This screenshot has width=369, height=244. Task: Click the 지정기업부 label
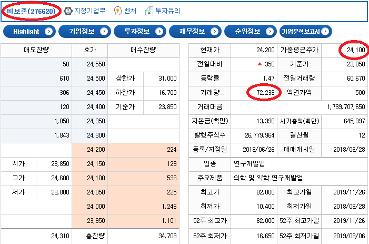90,11
